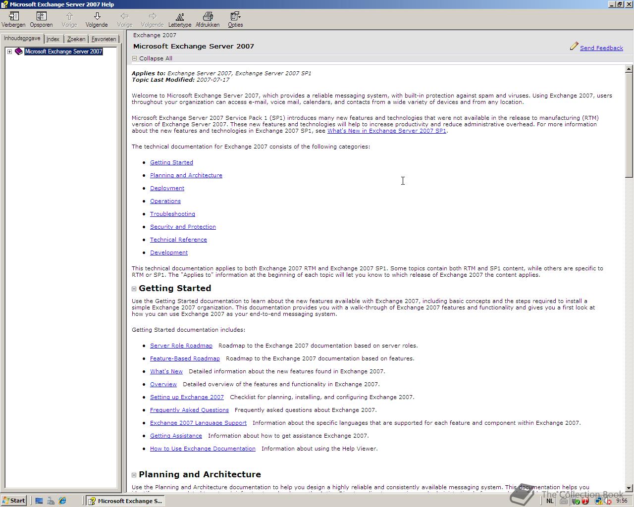This screenshot has height=507, width=634.
Task: Click the Verbergen (hide) toolbar icon
Action: [13, 19]
